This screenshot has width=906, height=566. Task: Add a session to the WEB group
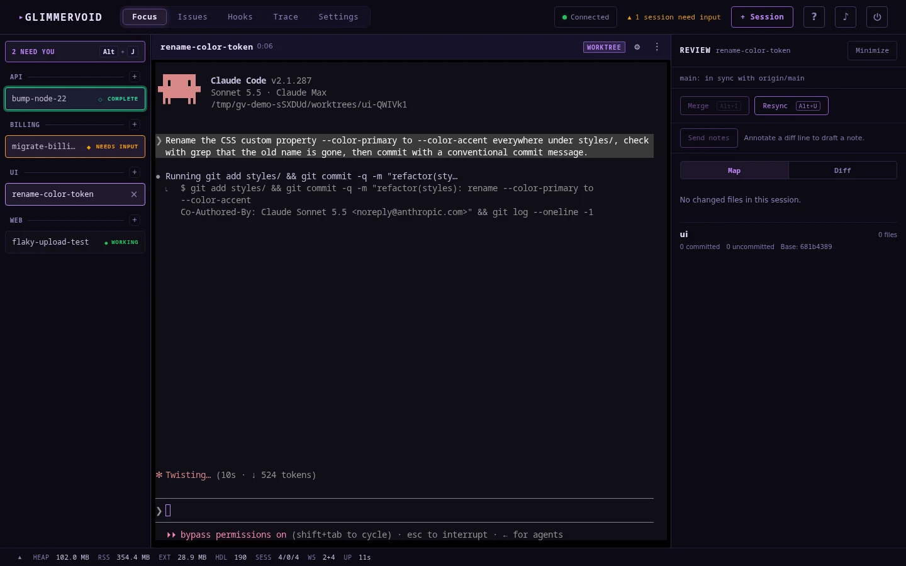tap(134, 220)
